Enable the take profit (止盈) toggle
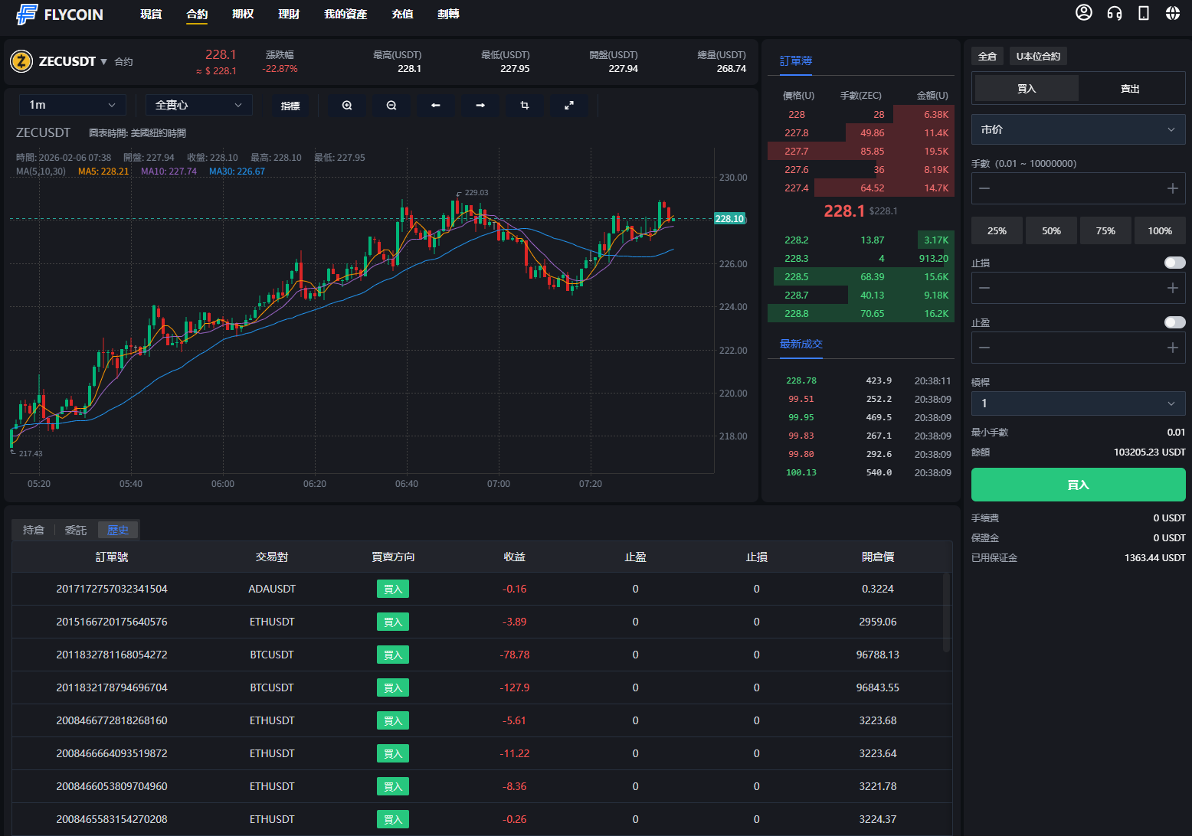 coord(1174,322)
